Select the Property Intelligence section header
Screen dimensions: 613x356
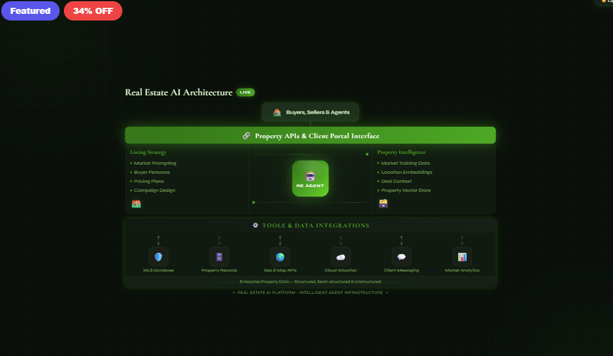400,152
